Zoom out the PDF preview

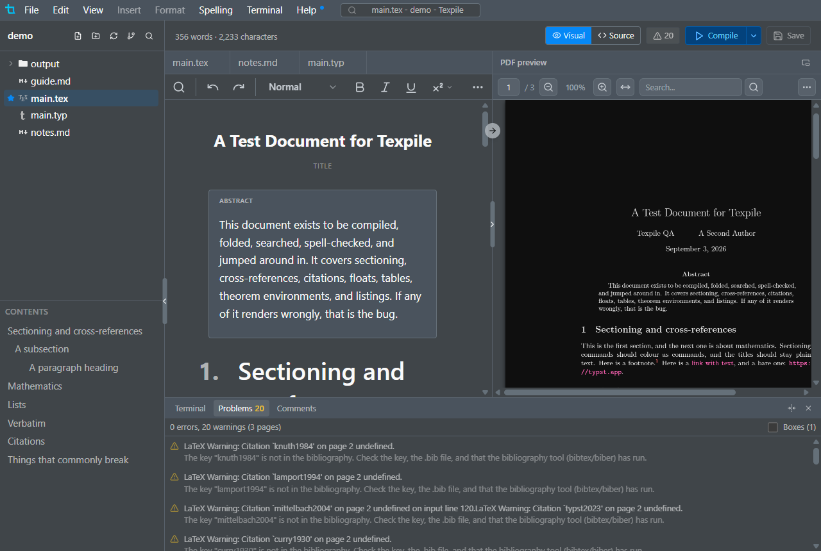(x=548, y=87)
